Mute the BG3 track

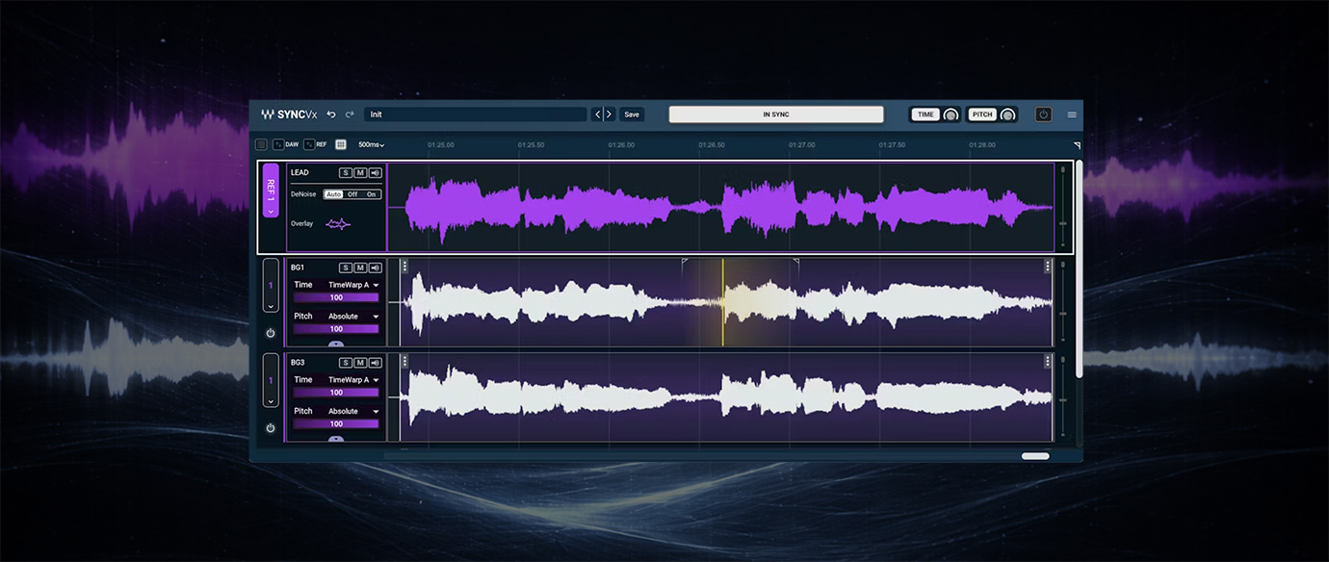tap(360, 363)
